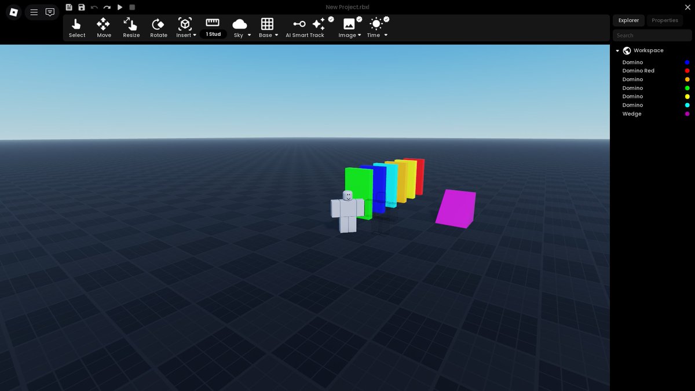Activate the Select tool
Viewport: 695px width, 391px height.
(77, 28)
